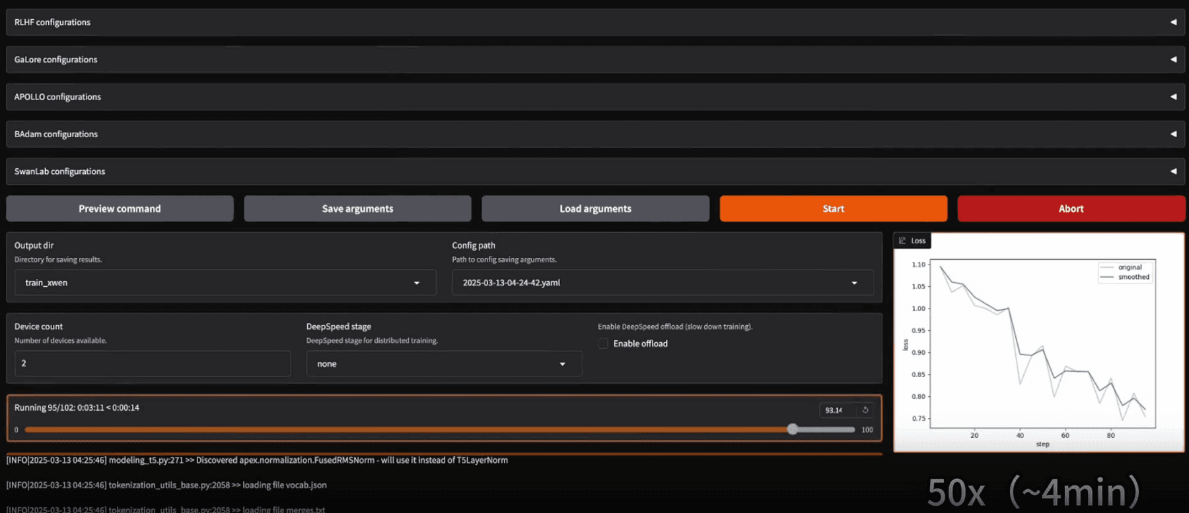Click the reset icon beside progress value
This screenshot has height=513, width=1189.
pyautogui.click(x=865, y=410)
